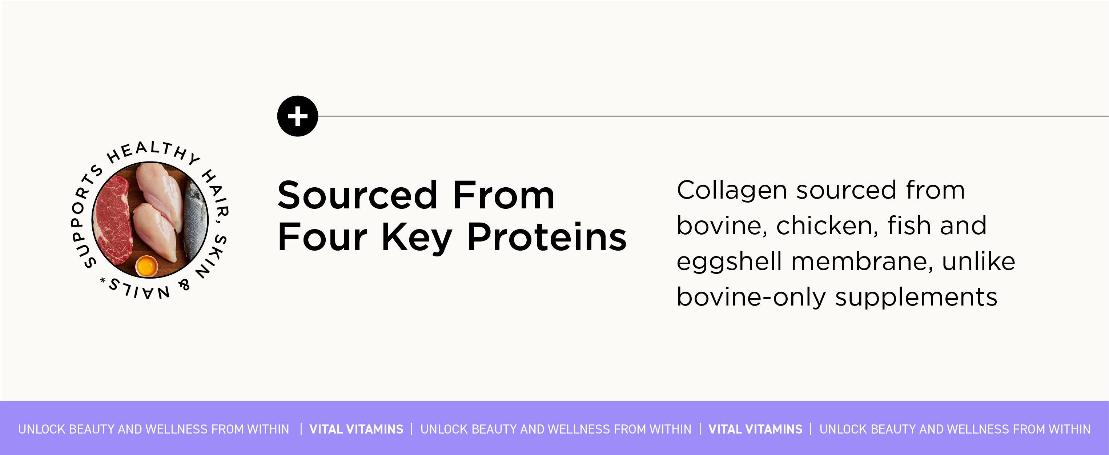Screen dimensions: 1109x455
Task: Click middle "Unlock Beauty and Wellness" banner text
Action: tap(556, 429)
